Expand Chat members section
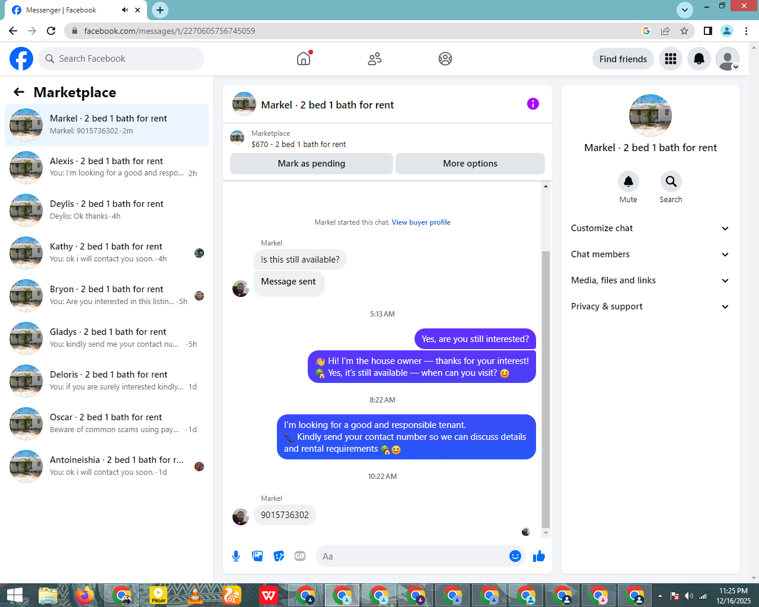759x607 pixels. tap(650, 254)
